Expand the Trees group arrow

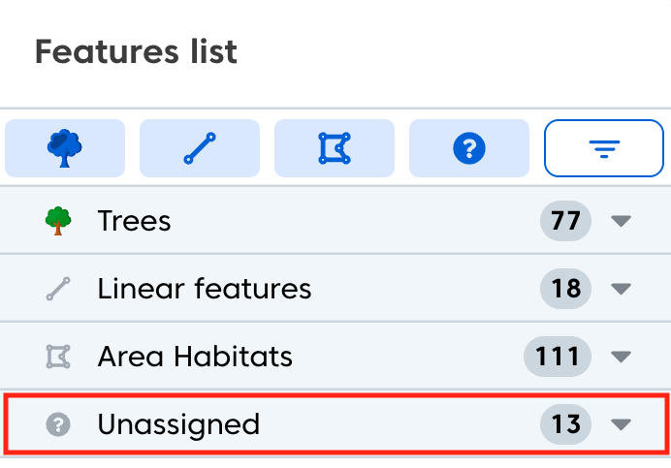[622, 221]
